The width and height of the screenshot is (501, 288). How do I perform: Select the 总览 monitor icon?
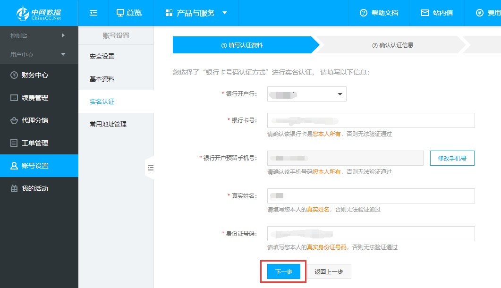coord(119,13)
